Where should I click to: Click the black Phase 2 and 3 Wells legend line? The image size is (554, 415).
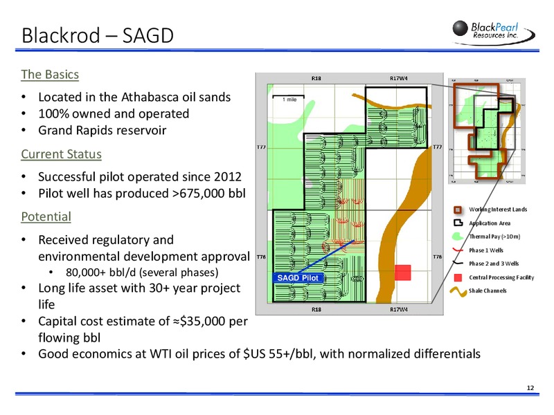(458, 264)
